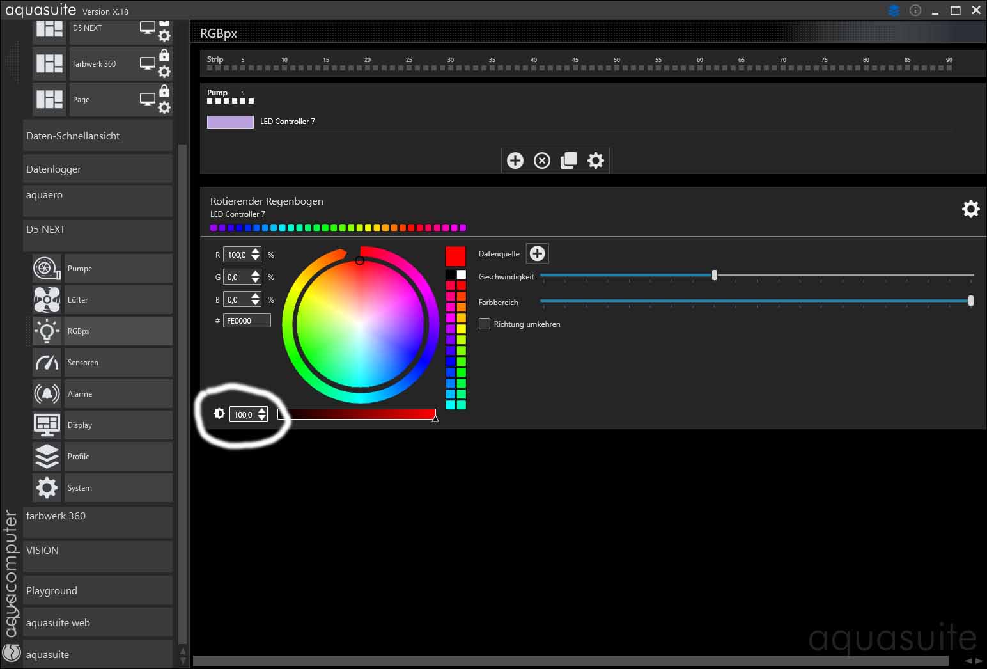Increase the B value with up arrow
The image size is (987, 669).
256,295
